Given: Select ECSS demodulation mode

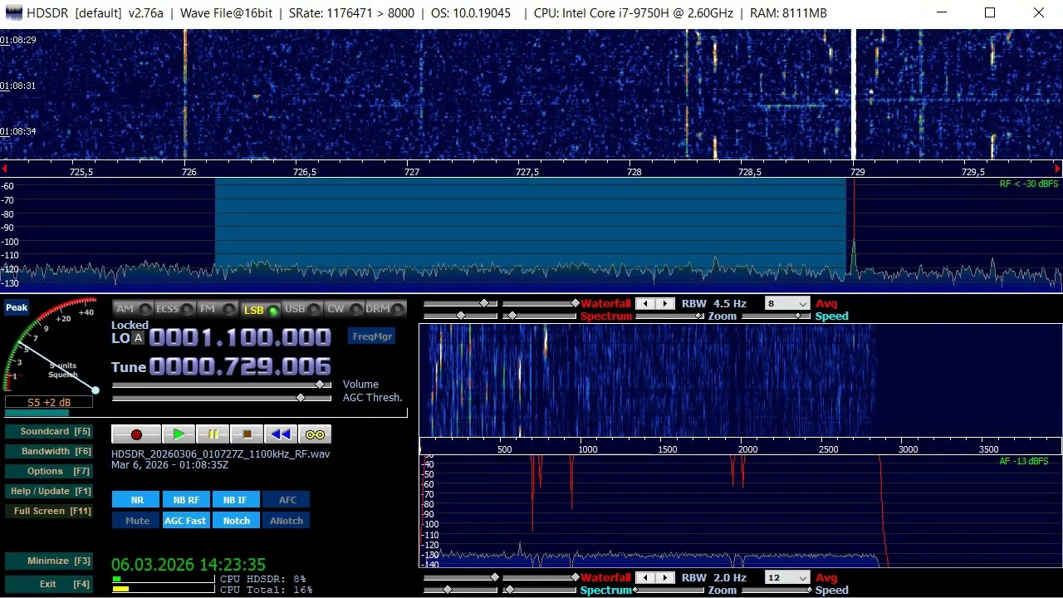Looking at the screenshot, I should 175,309.
